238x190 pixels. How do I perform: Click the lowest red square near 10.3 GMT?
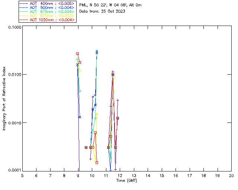pyautogui.click(x=97, y=163)
